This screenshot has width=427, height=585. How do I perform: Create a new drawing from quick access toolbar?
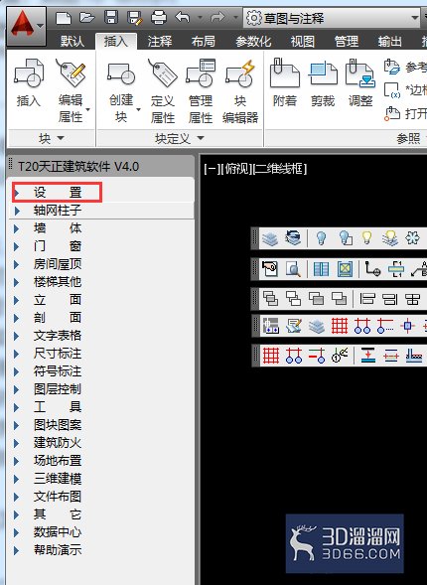(x=64, y=18)
